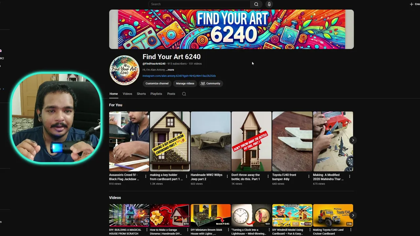Open Handmade WW2 Willys Jeep part 2 thumbnail
The width and height of the screenshot is (420, 236).
tap(211, 141)
